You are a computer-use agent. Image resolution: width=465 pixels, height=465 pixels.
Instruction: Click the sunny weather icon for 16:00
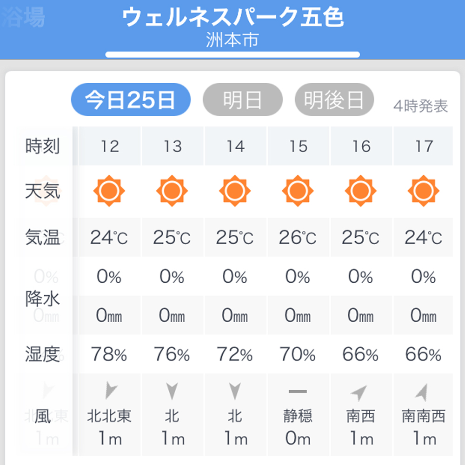pos(361,190)
